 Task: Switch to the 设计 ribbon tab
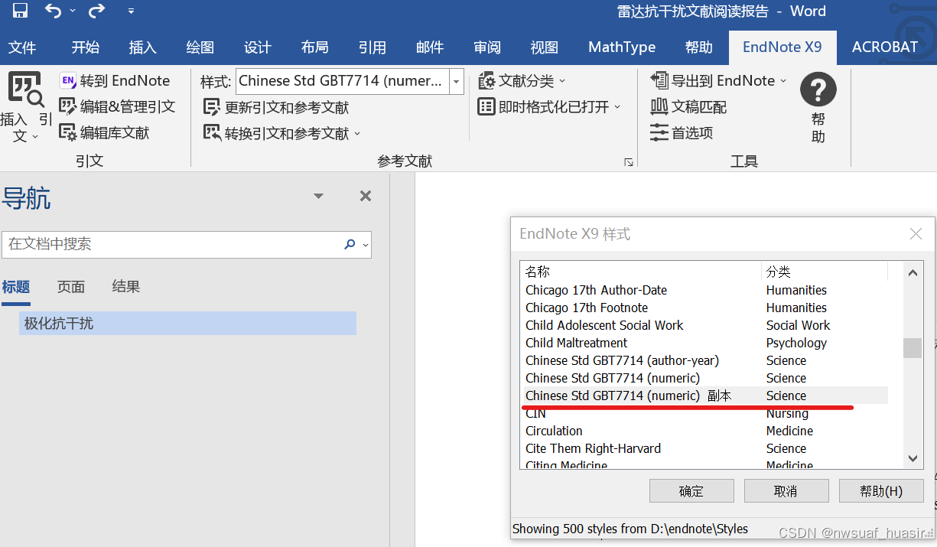(x=258, y=47)
